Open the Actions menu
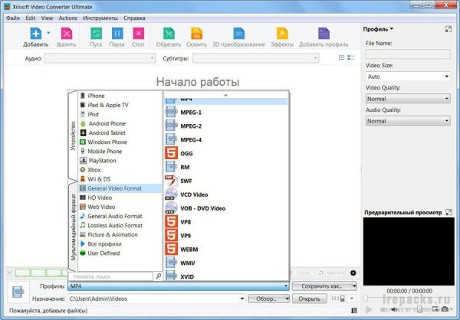This screenshot has height=320, width=460. tap(67, 18)
